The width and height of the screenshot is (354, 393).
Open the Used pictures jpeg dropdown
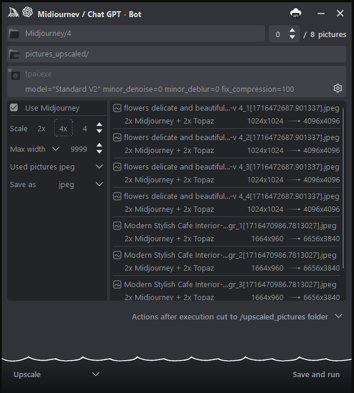[99, 167]
